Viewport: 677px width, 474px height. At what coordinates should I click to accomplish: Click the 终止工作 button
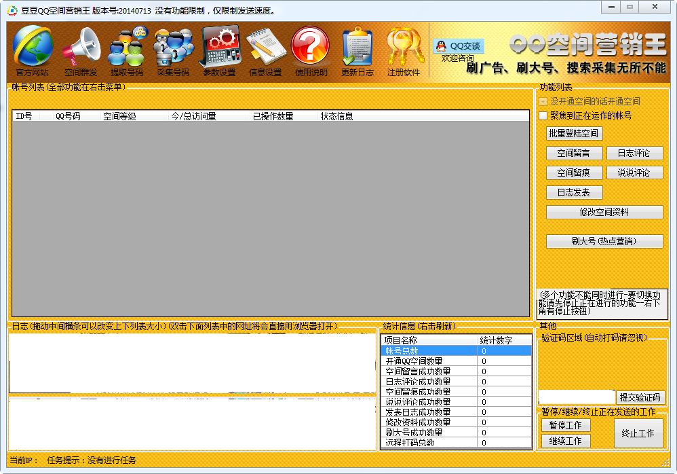(x=638, y=433)
